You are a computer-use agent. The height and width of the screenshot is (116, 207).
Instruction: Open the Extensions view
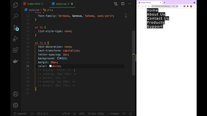tap(16, 50)
